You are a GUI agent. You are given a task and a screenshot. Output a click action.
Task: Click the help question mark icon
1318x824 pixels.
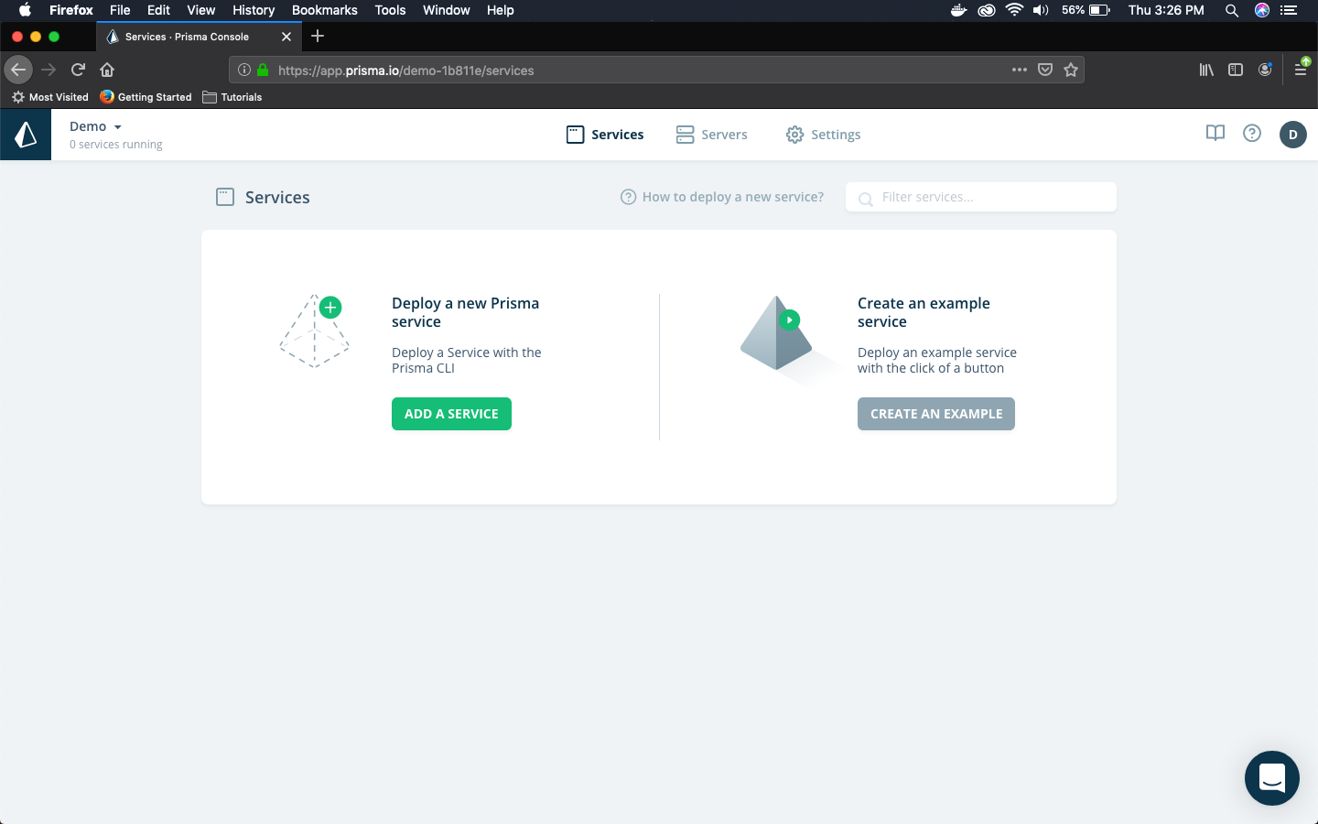[1252, 134]
